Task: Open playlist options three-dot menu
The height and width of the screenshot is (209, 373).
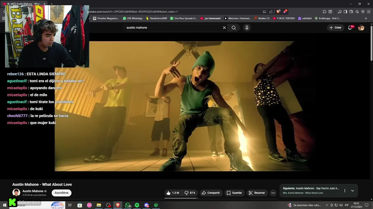Action: 345,191
